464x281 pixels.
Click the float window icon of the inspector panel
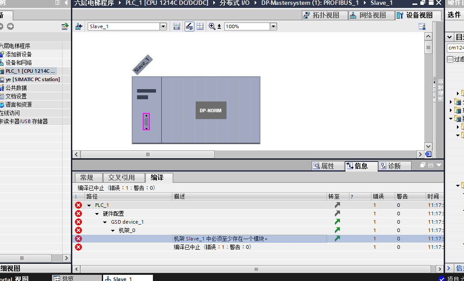[x=423, y=165]
